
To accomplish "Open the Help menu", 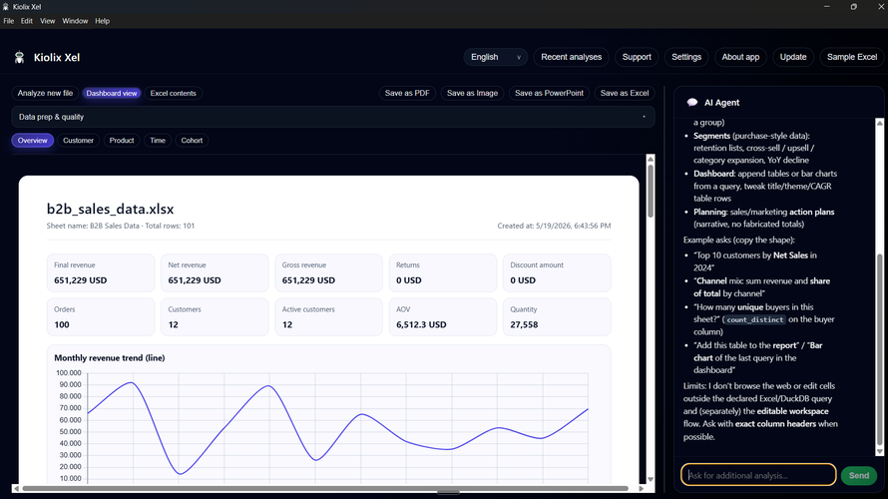I will coord(103,21).
